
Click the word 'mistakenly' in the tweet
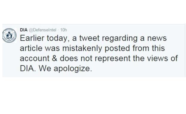(82, 49)
